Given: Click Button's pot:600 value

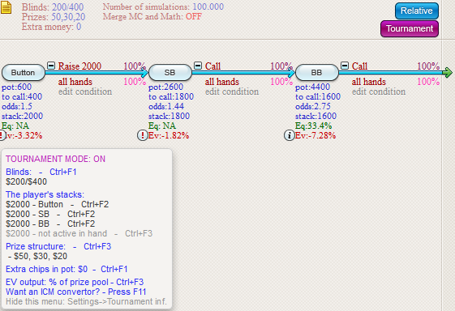Looking at the screenshot, I should 16,87.
